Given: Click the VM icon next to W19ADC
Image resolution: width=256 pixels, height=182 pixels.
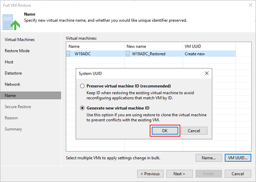Looking at the screenshot, I should pos(68,54).
